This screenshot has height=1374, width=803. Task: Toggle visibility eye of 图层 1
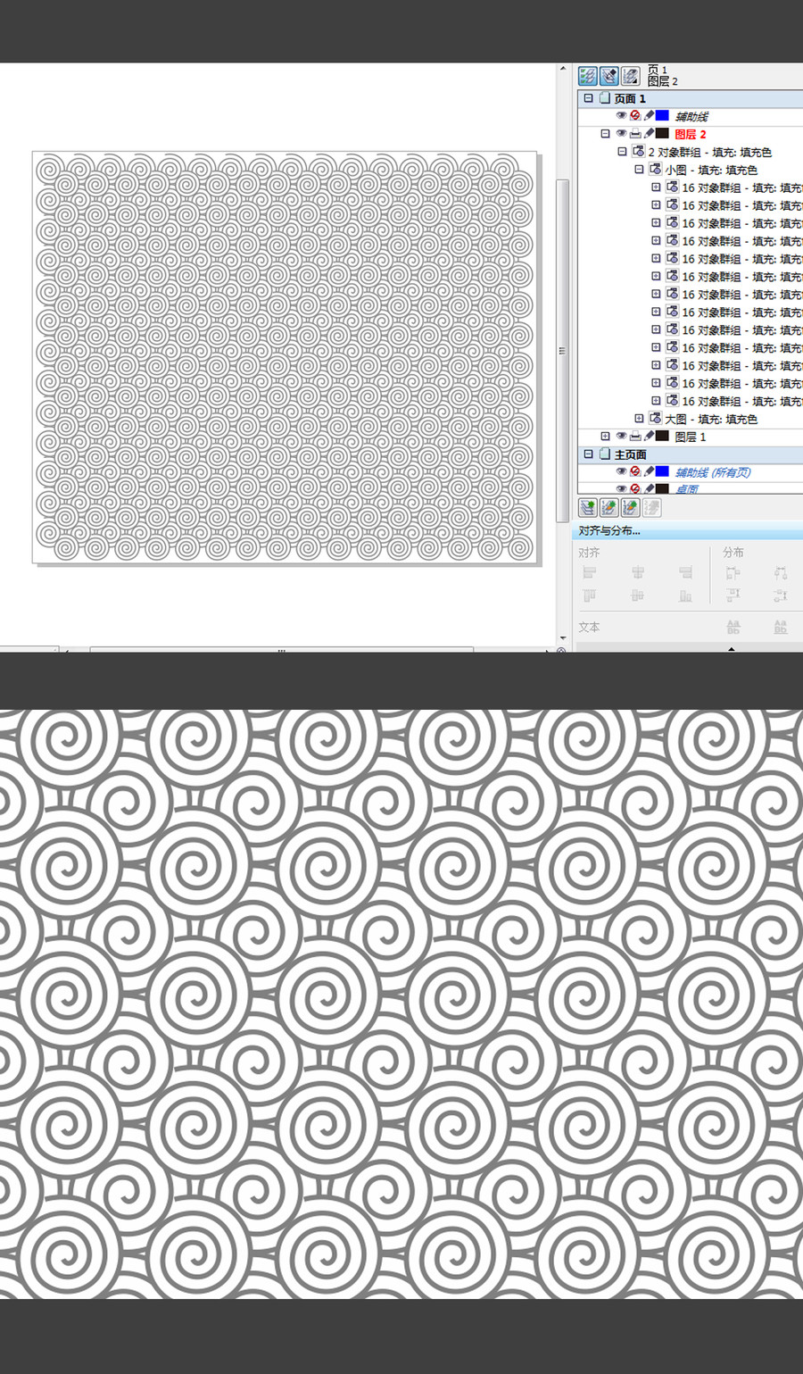[621, 436]
